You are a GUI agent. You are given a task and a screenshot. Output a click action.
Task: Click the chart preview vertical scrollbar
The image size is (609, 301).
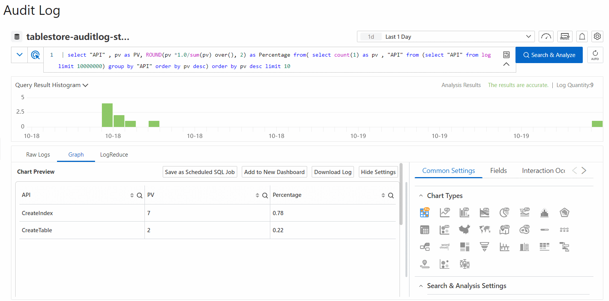click(x=401, y=194)
